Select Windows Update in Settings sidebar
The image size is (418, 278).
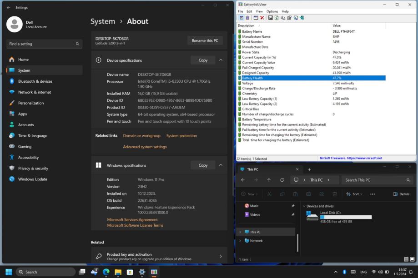(32, 179)
